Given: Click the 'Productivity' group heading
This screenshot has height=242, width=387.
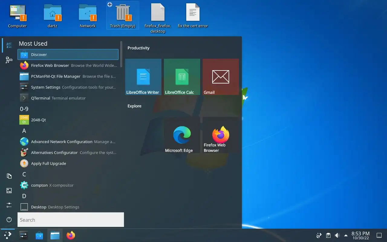Looking at the screenshot, I should point(138,48).
